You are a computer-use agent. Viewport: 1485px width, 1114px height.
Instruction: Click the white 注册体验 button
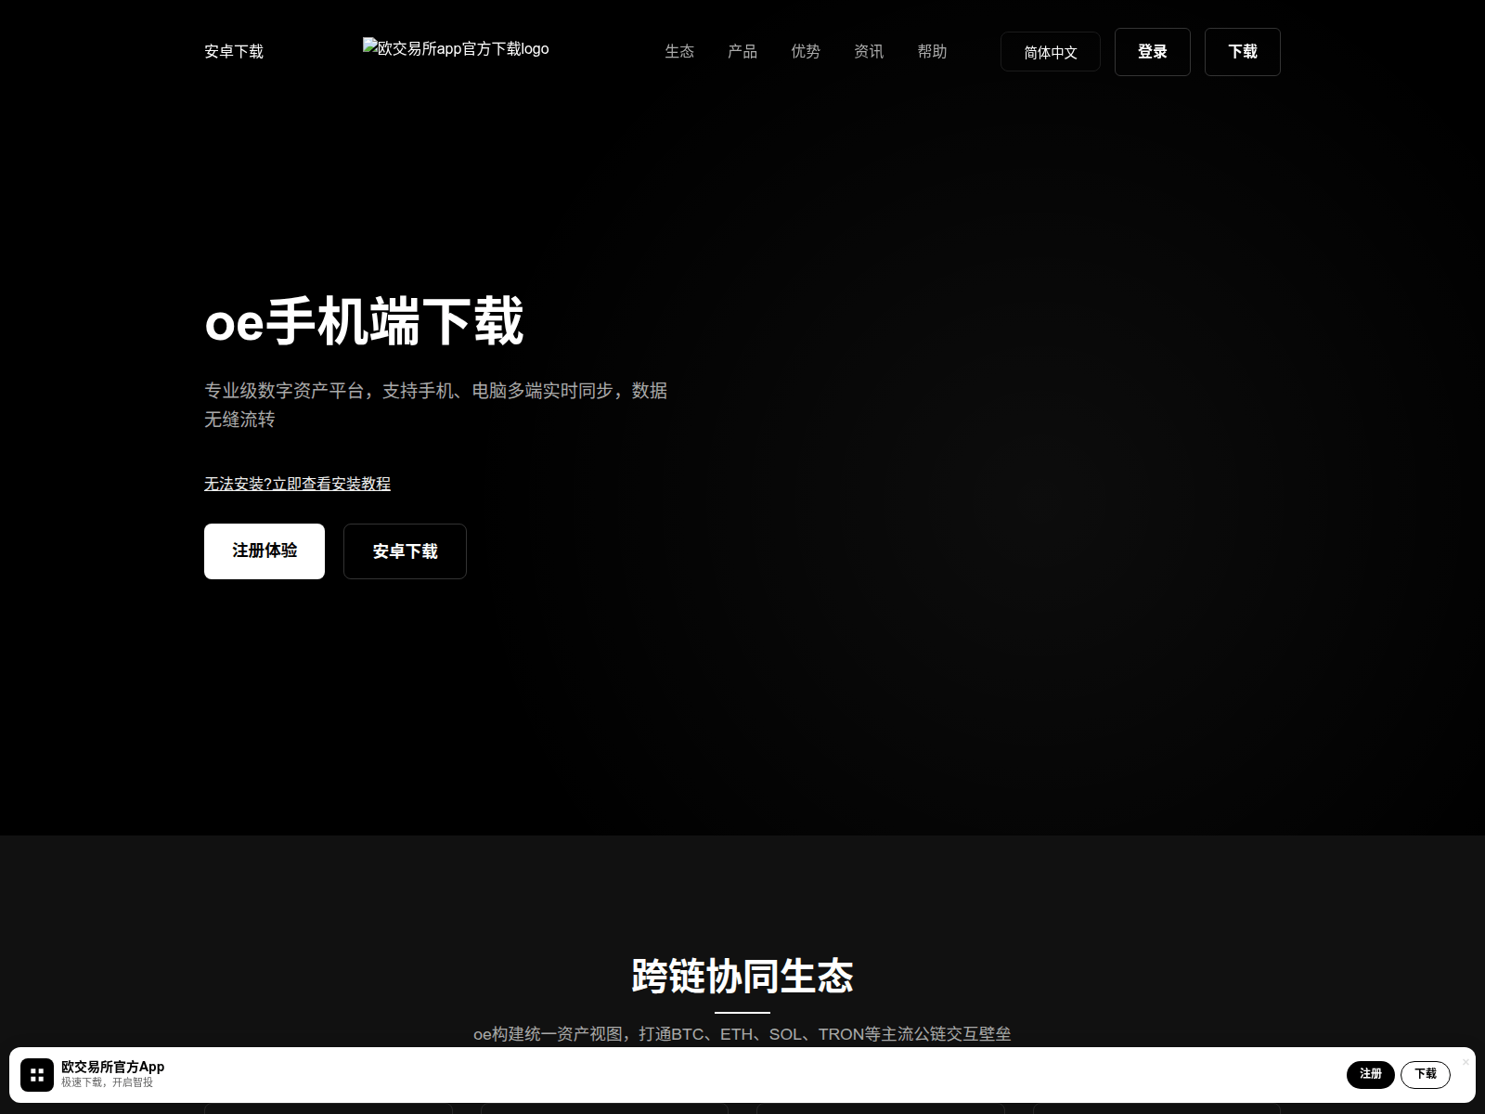[265, 551]
